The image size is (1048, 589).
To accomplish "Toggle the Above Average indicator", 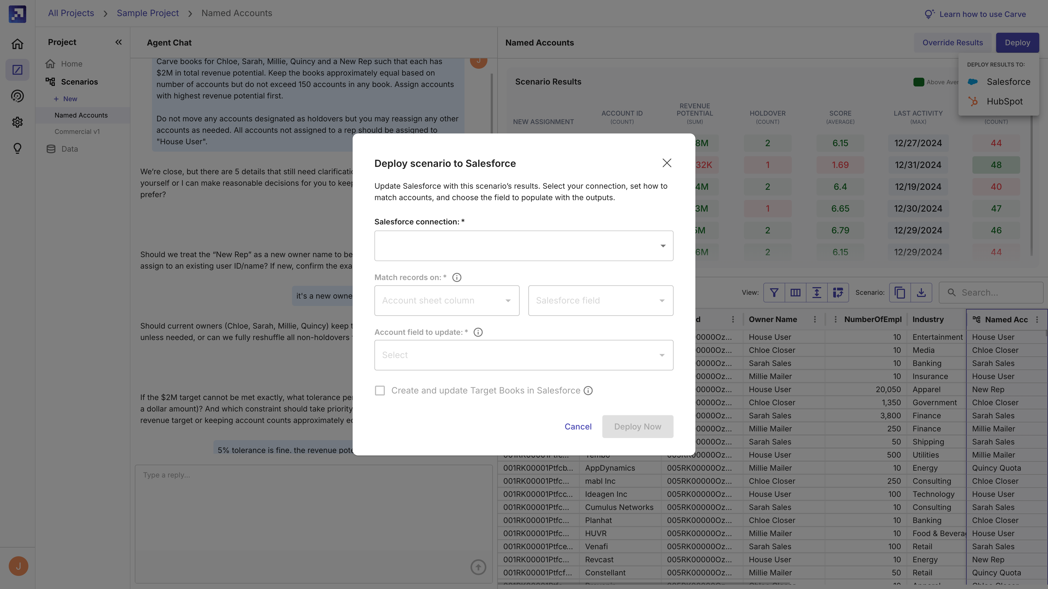I will [919, 82].
